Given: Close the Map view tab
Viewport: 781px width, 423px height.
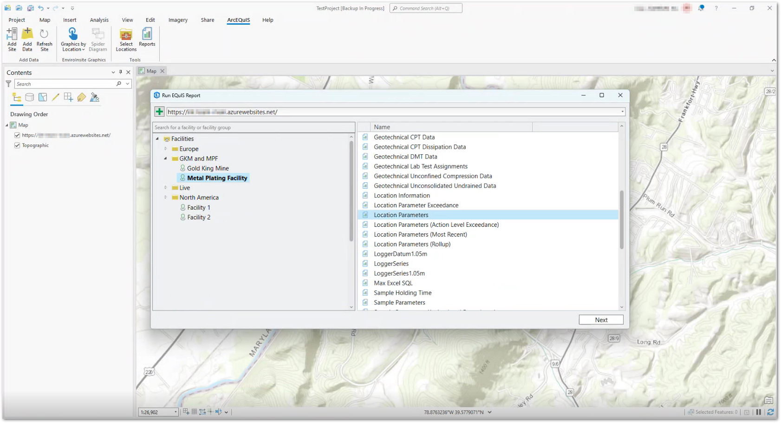Looking at the screenshot, I should click(x=162, y=71).
